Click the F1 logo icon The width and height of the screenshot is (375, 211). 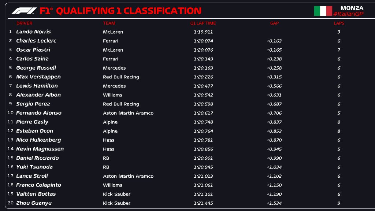coord(24,11)
